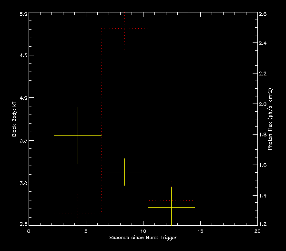
Task: Click x-axis tick label 20
Action: click(257, 231)
